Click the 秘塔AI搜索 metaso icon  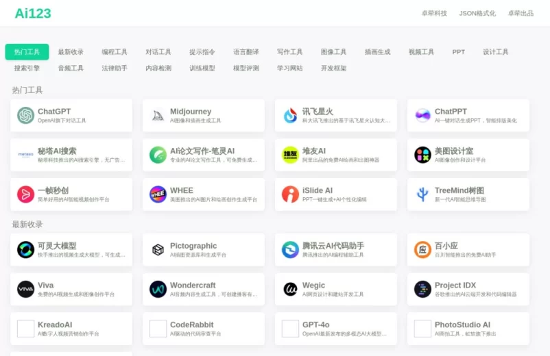coord(25,155)
